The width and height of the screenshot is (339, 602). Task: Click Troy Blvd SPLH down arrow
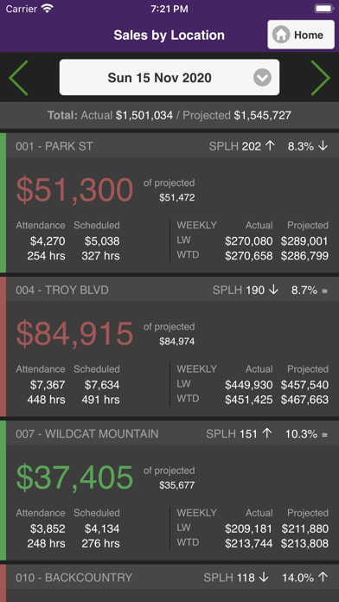pos(273,290)
